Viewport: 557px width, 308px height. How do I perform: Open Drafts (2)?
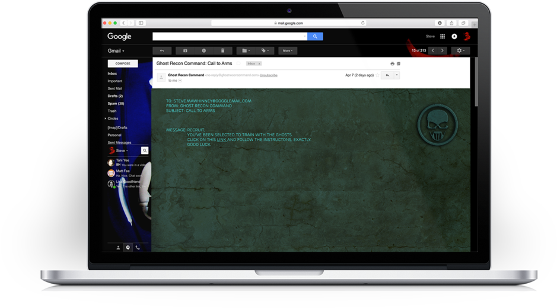[x=115, y=96]
